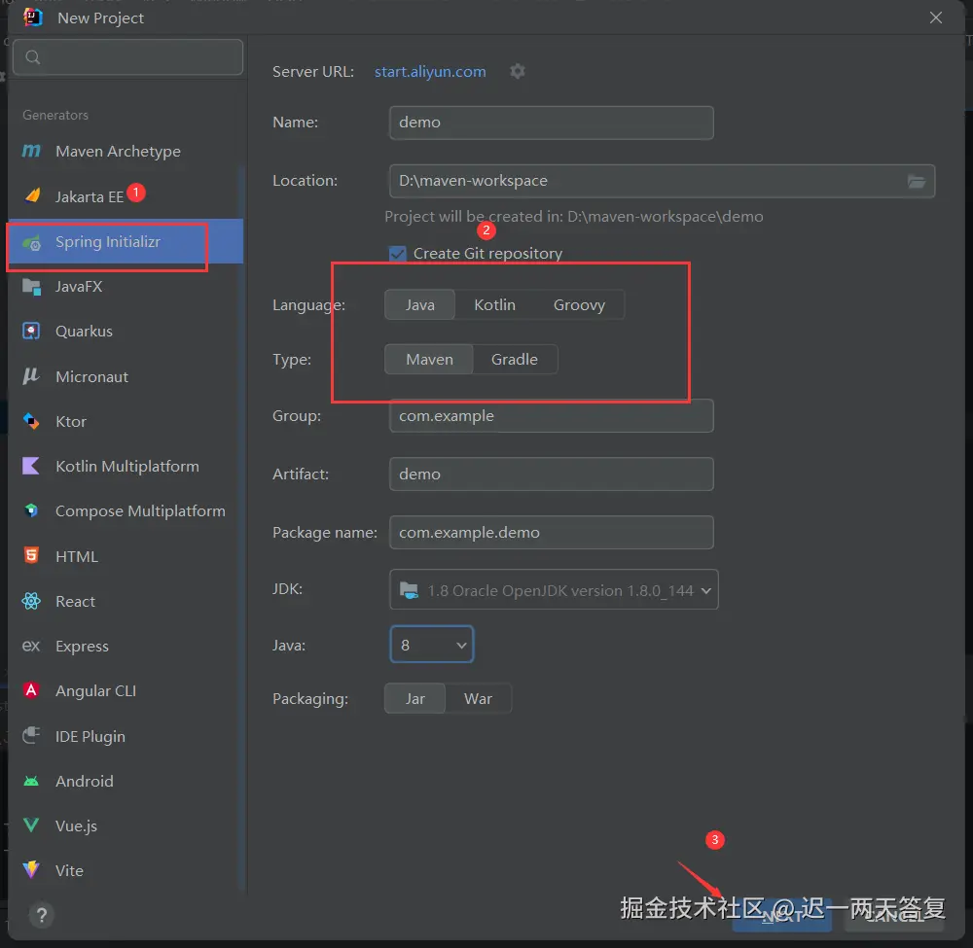
Task: Click the Cancel button
Action: [x=894, y=916]
